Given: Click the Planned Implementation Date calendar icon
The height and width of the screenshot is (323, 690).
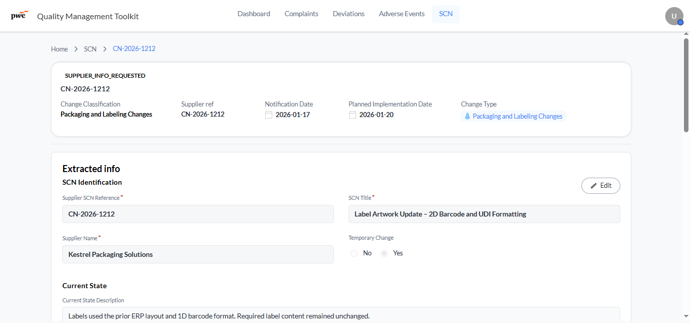Looking at the screenshot, I should tap(353, 115).
